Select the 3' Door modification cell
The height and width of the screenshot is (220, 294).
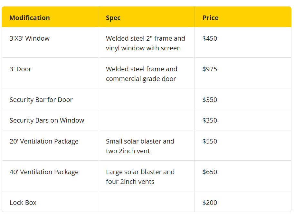click(20, 69)
